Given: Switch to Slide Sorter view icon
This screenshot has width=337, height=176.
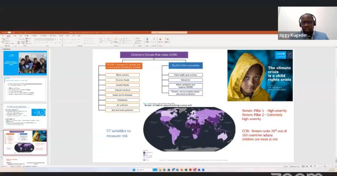Looking at the screenshot, I should (307, 166).
